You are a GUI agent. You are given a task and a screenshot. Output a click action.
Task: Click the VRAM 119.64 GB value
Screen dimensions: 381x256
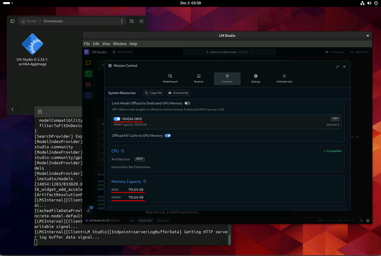point(136,197)
